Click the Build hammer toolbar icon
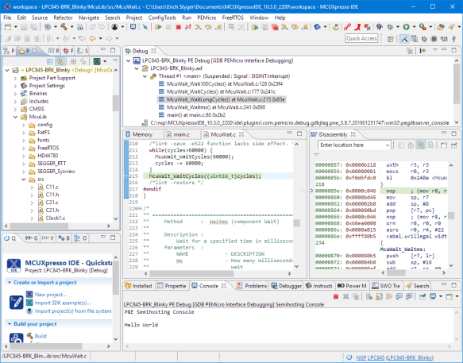 [64, 27]
